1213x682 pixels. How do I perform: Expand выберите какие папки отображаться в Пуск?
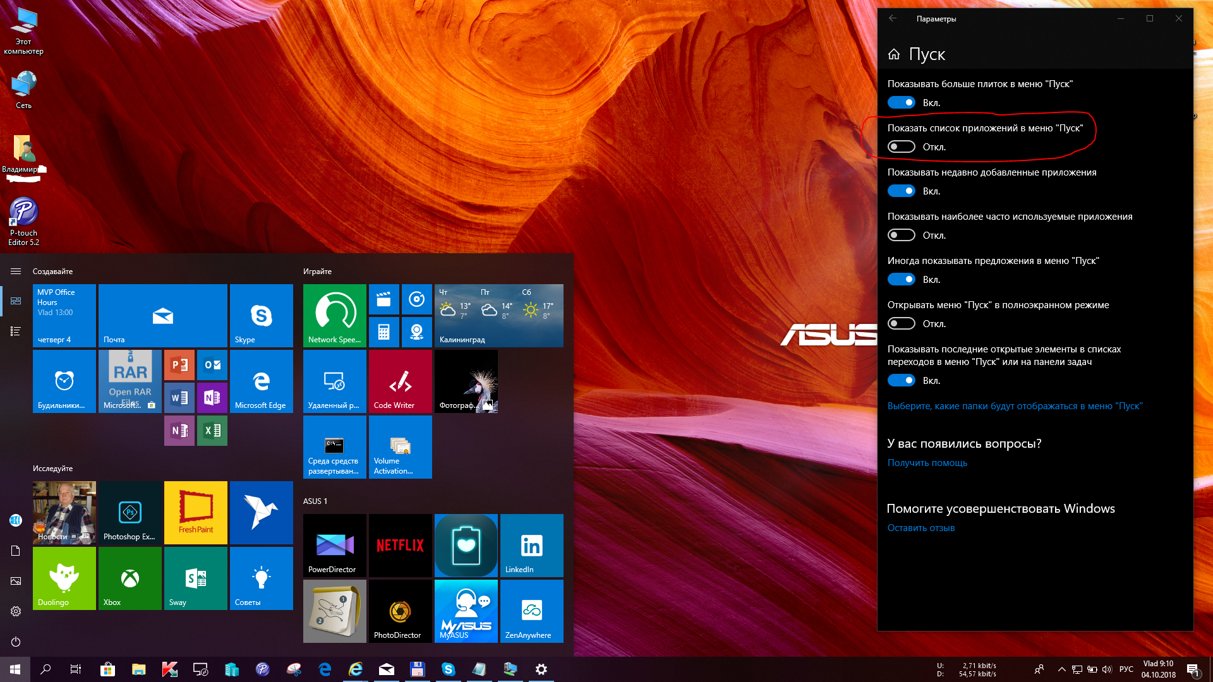point(1015,405)
